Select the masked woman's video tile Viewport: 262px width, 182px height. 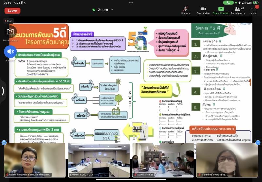227,160
